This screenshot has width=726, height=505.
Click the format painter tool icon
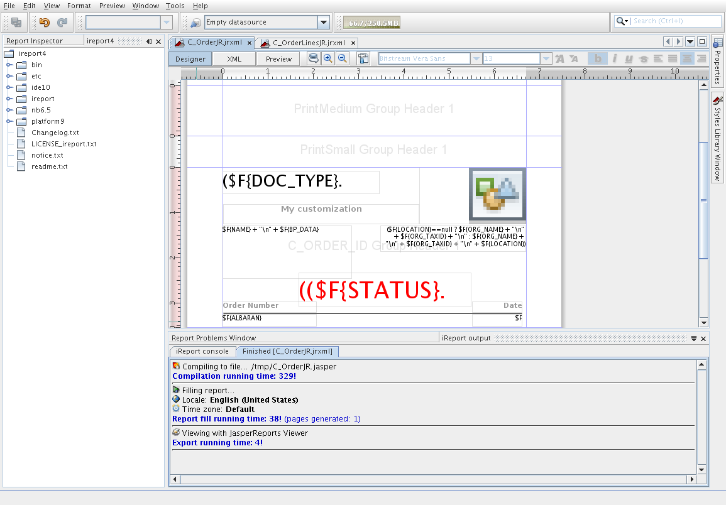coord(363,58)
